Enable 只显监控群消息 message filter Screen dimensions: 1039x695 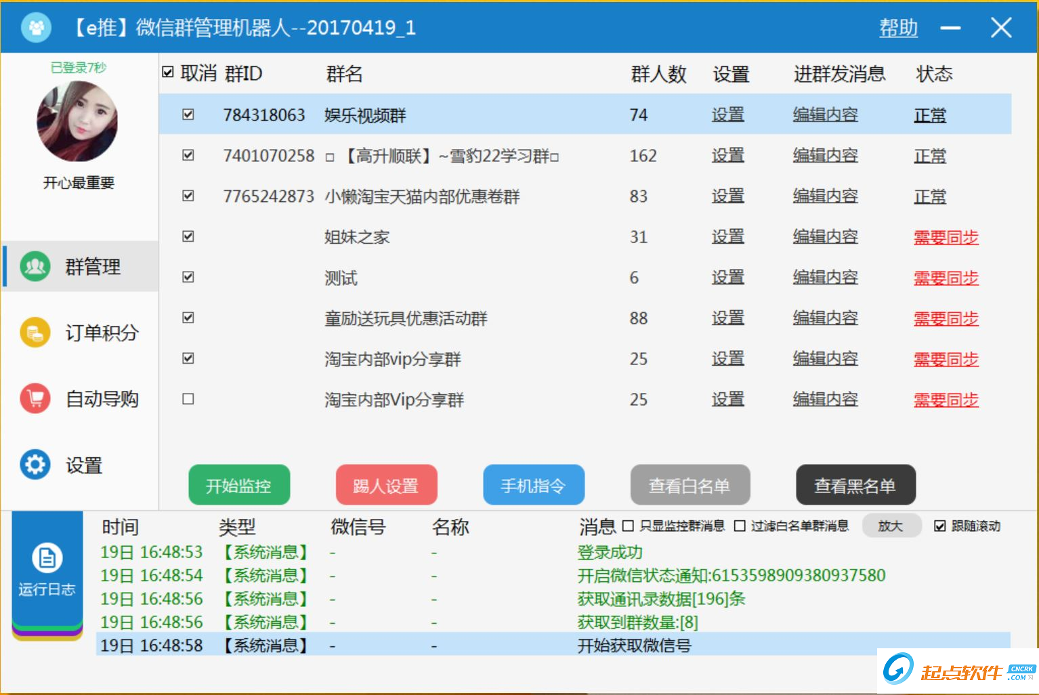[x=628, y=526]
